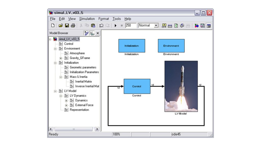Start the simulation with the play button
The height and width of the screenshot is (146, 261).
(x=115, y=26)
